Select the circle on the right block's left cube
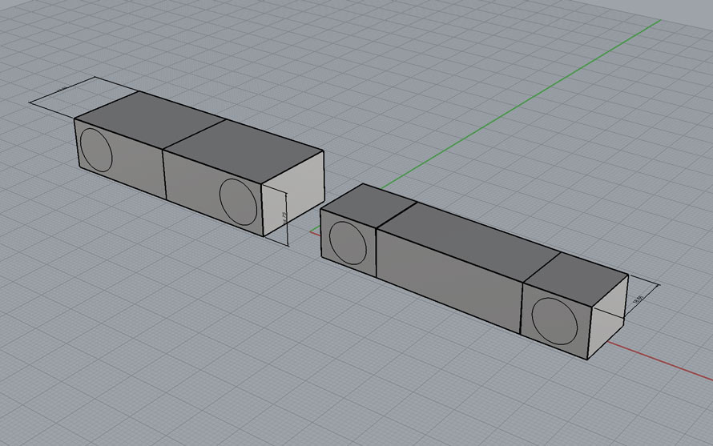 click(348, 243)
